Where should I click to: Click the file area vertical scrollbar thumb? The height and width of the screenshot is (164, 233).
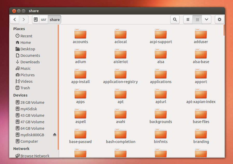(x=224, y=30)
